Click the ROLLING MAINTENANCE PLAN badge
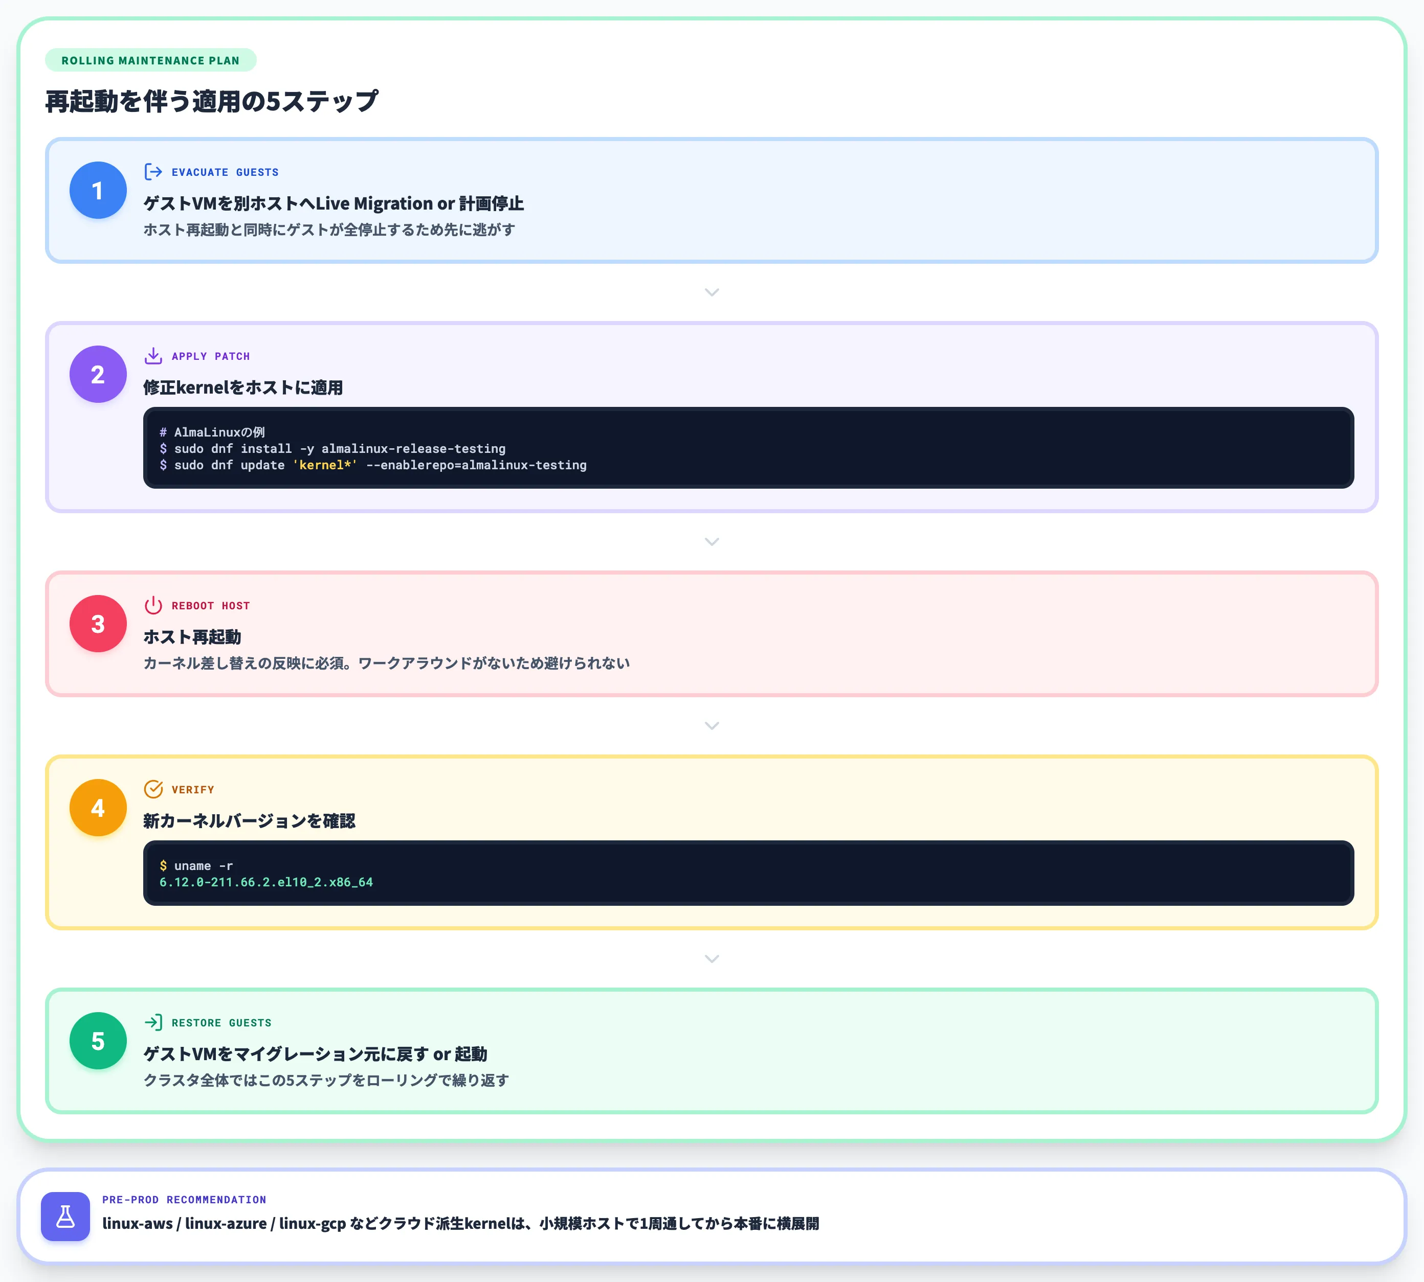1424x1282 pixels. tap(151, 61)
